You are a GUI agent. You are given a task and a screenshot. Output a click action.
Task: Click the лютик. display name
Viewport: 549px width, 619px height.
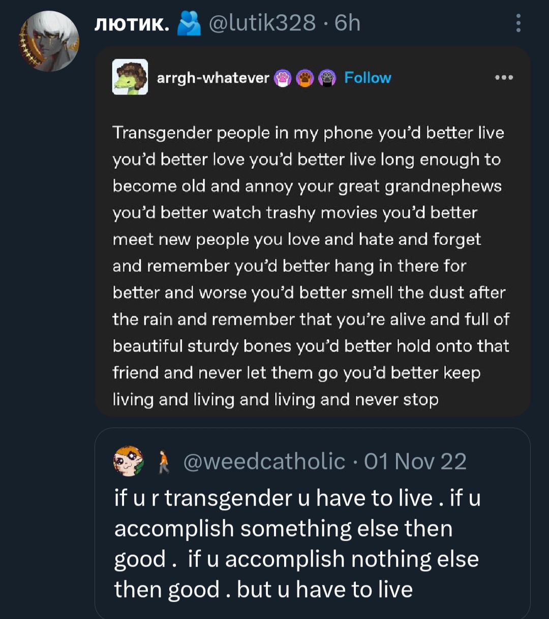tap(132, 23)
